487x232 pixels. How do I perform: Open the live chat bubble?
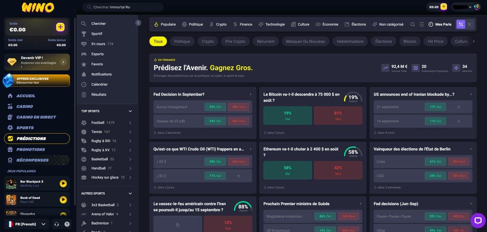[x=478, y=221]
